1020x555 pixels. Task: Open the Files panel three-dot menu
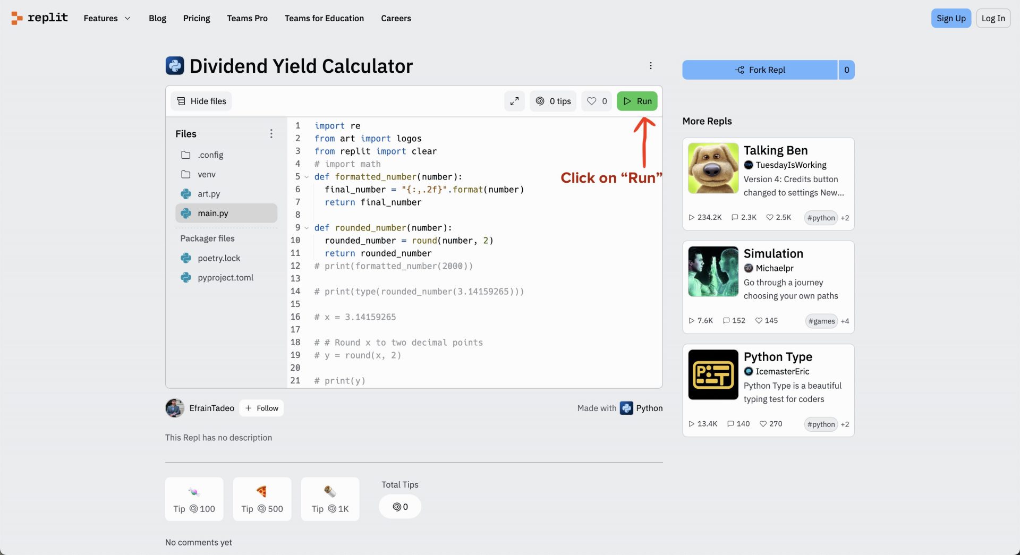point(271,134)
